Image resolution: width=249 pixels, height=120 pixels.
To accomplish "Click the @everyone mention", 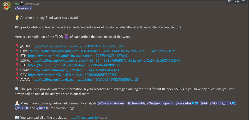I will pyautogui.click(x=23, y=8).
